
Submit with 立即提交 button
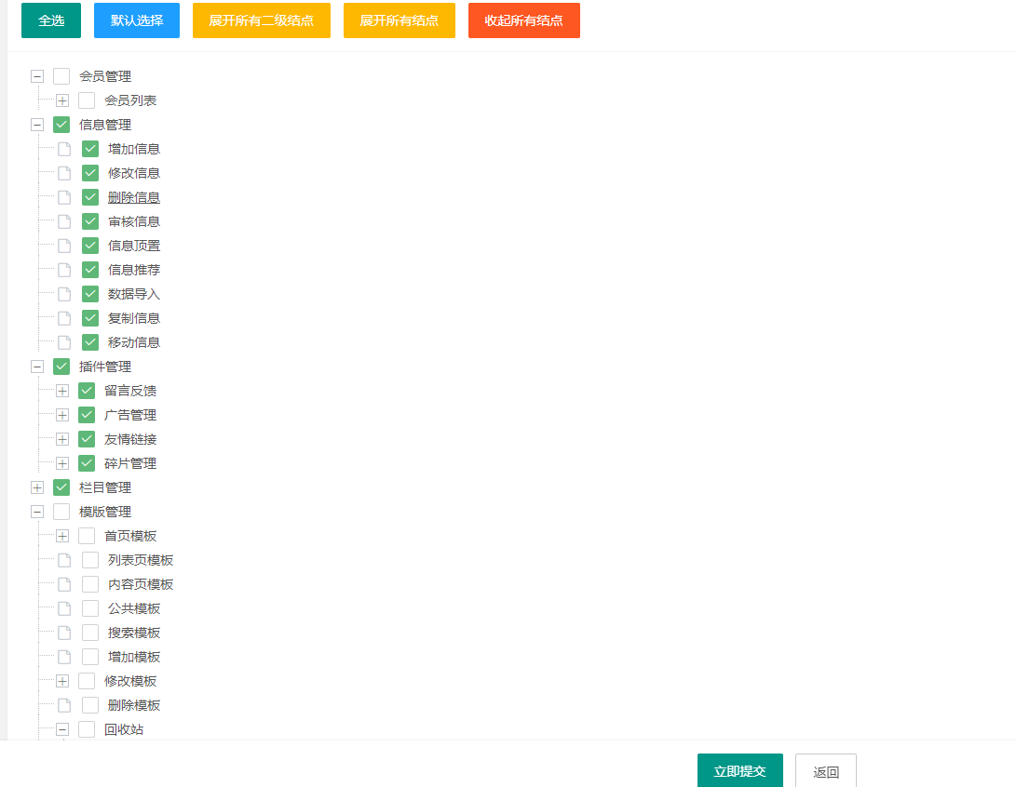pos(740,771)
